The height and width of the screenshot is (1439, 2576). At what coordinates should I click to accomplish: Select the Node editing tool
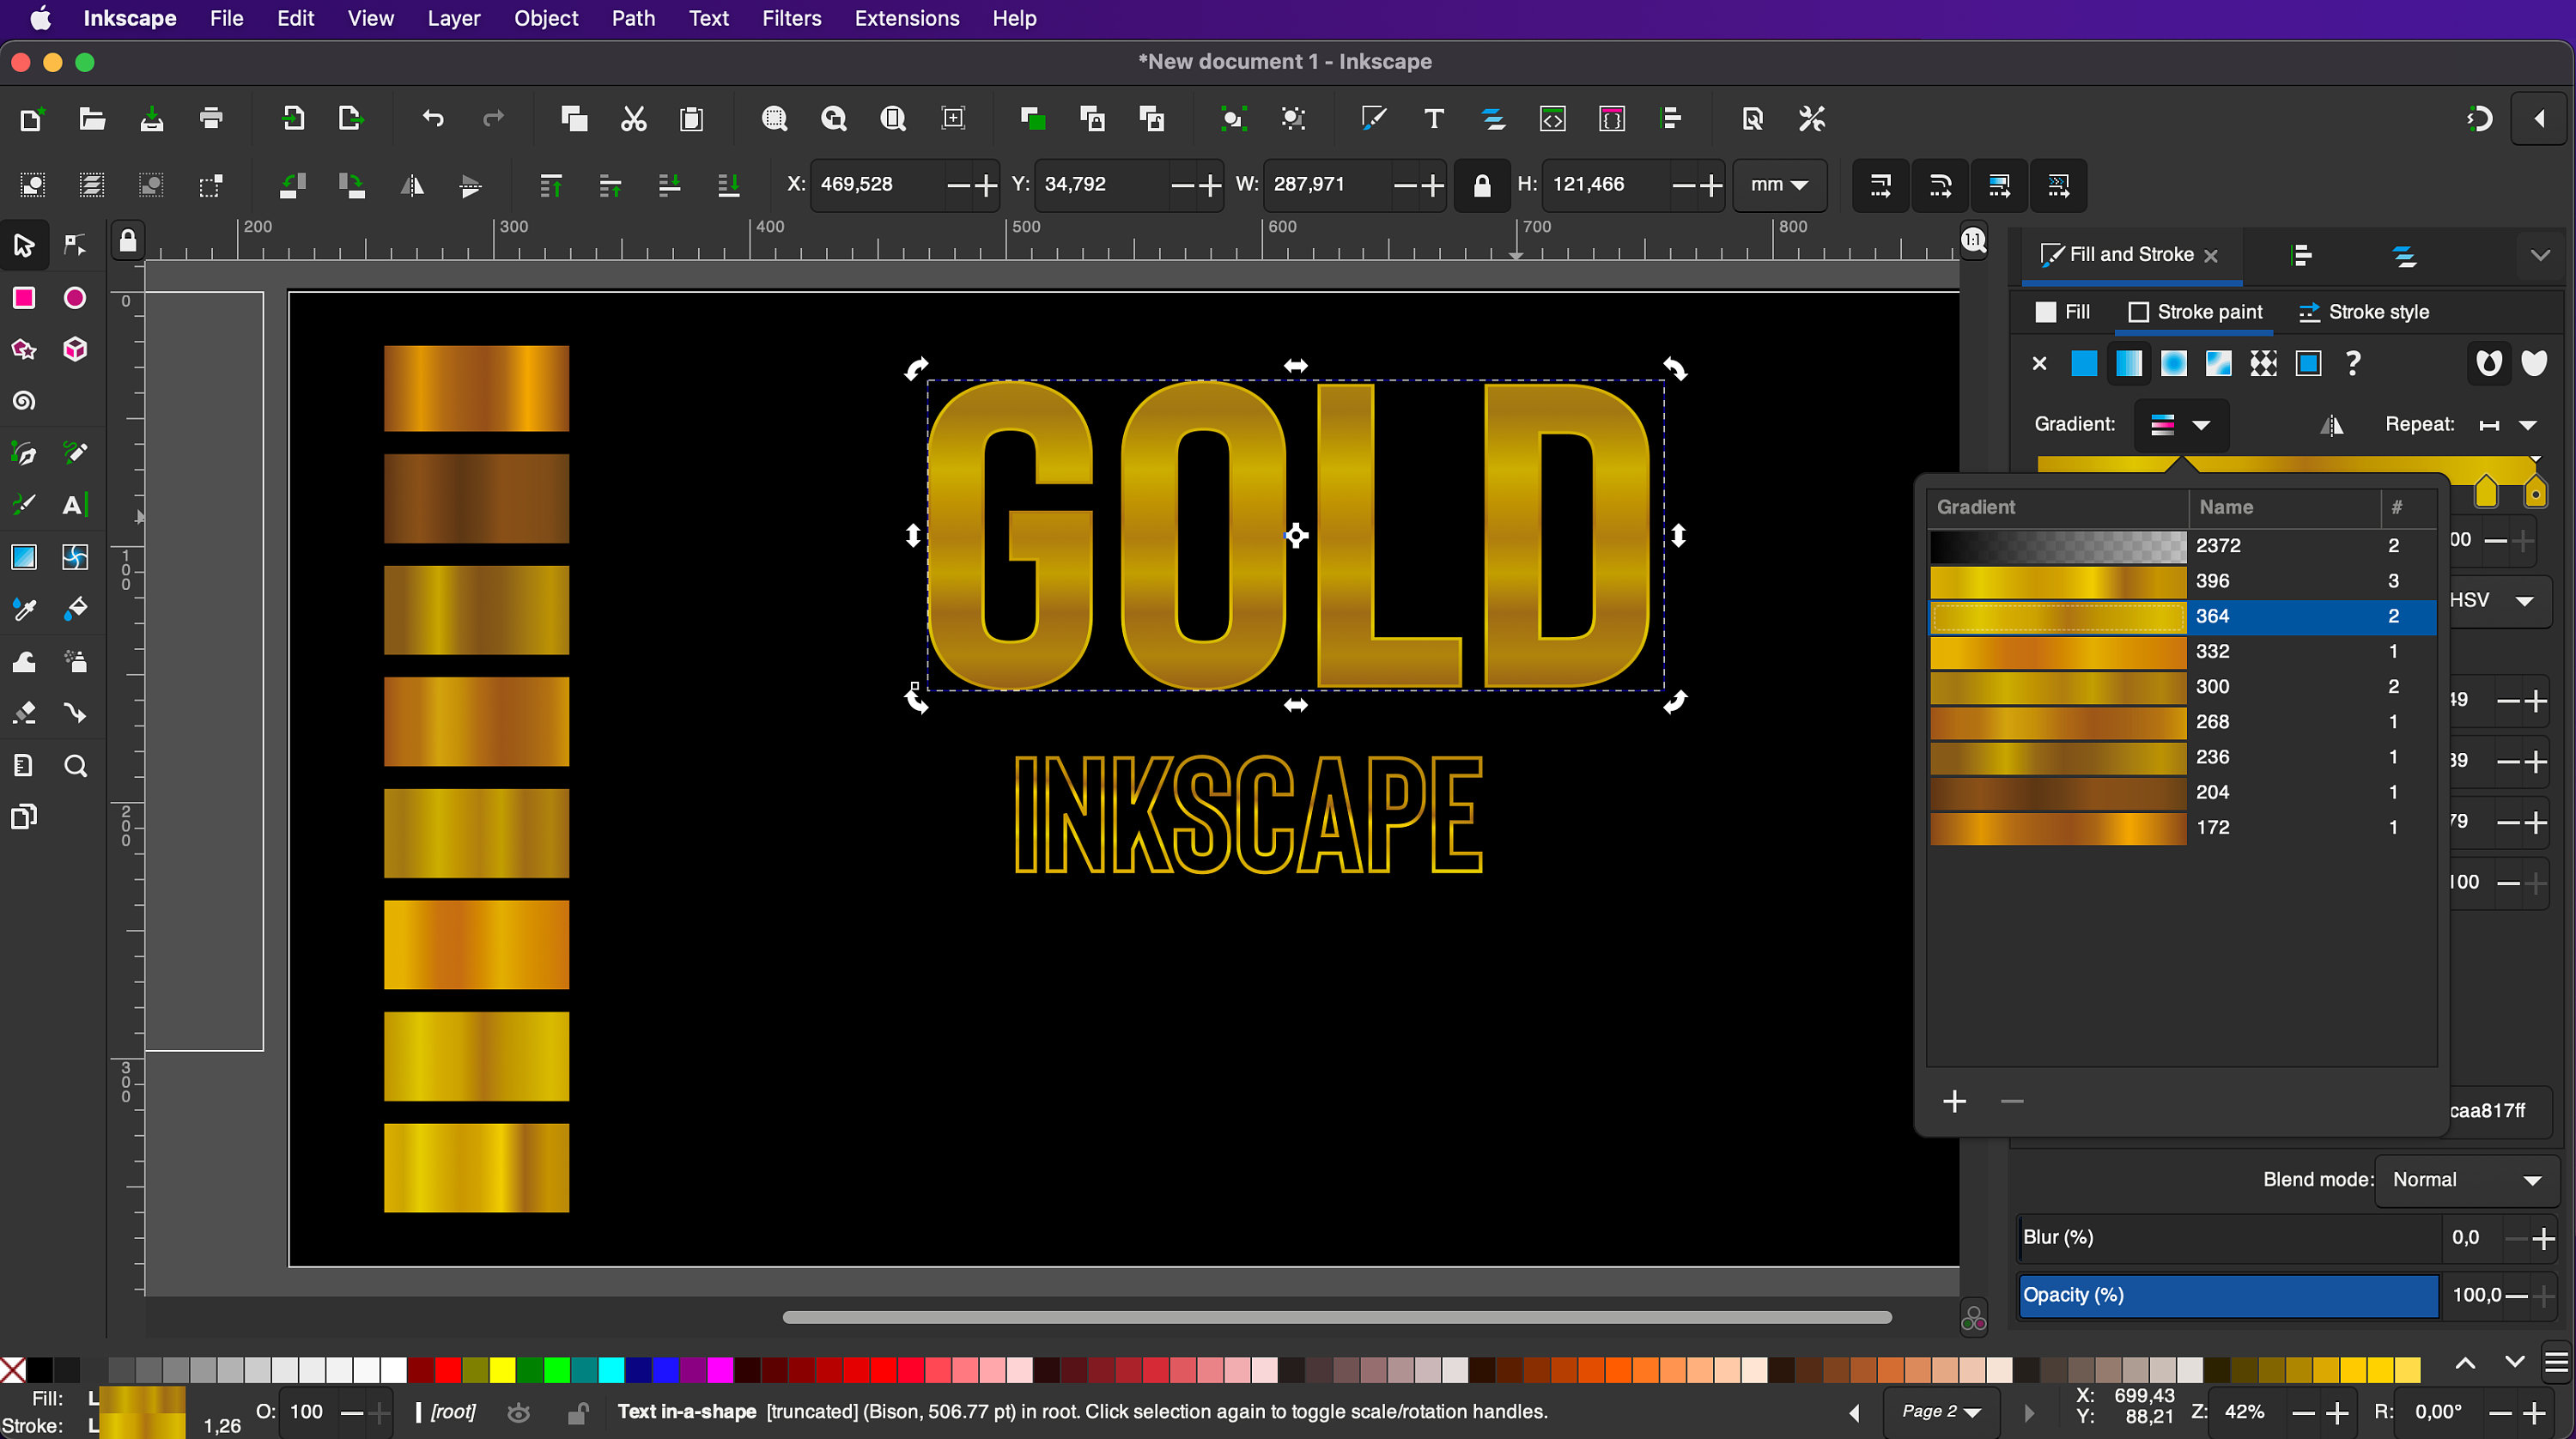coord(75,245)
